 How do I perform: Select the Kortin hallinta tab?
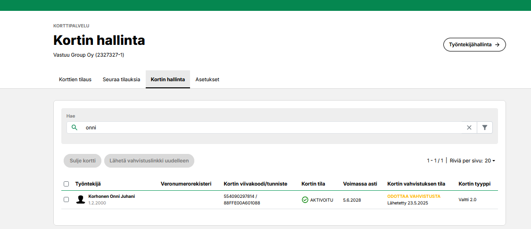click(168, 79)
